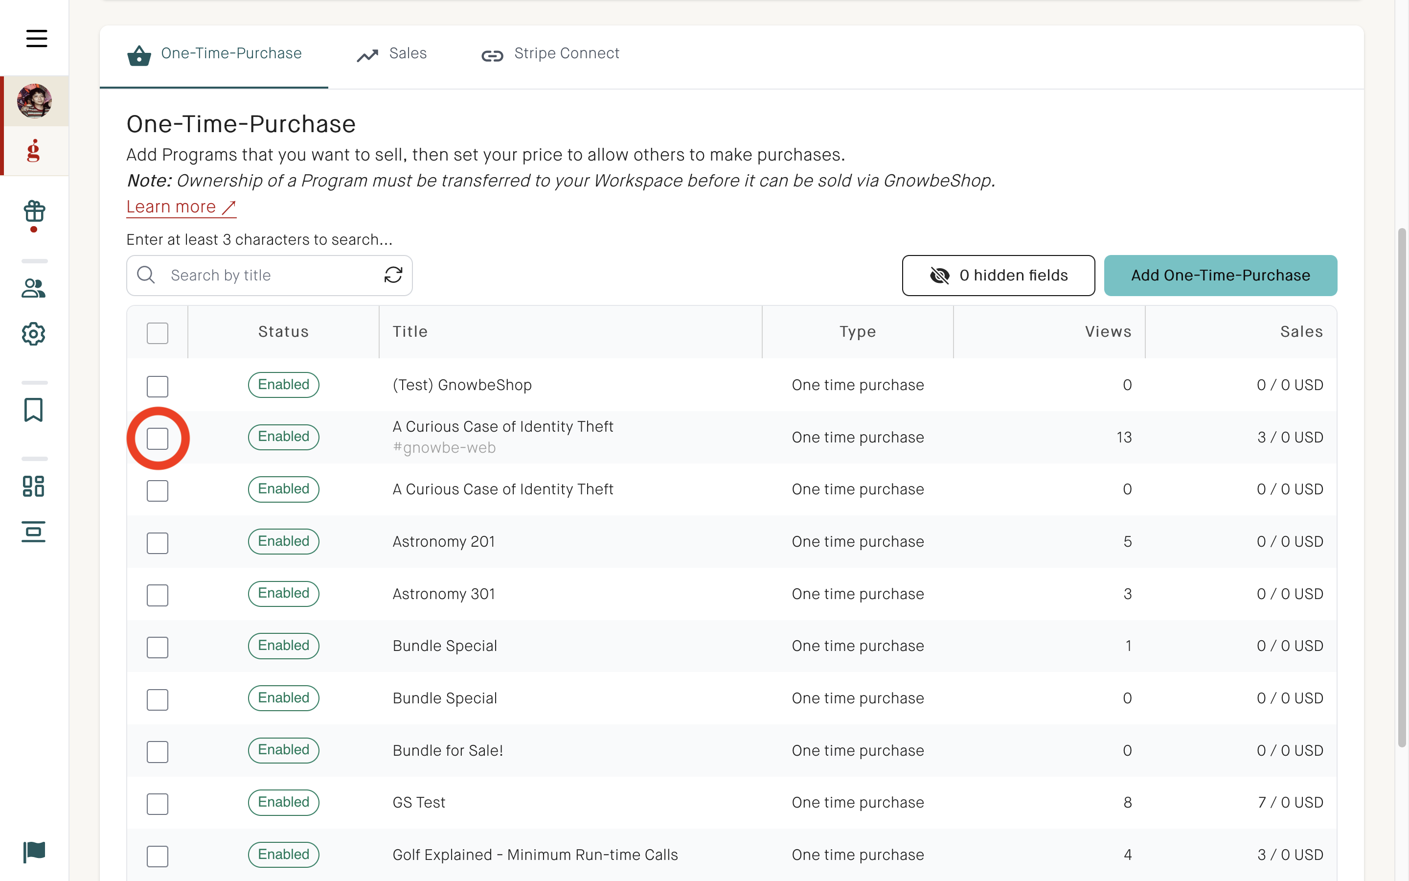This screenshot has height=881, width=1409.
Task: Click the Enabled badge for (Test) GnowbeShop
Action: 284,385
